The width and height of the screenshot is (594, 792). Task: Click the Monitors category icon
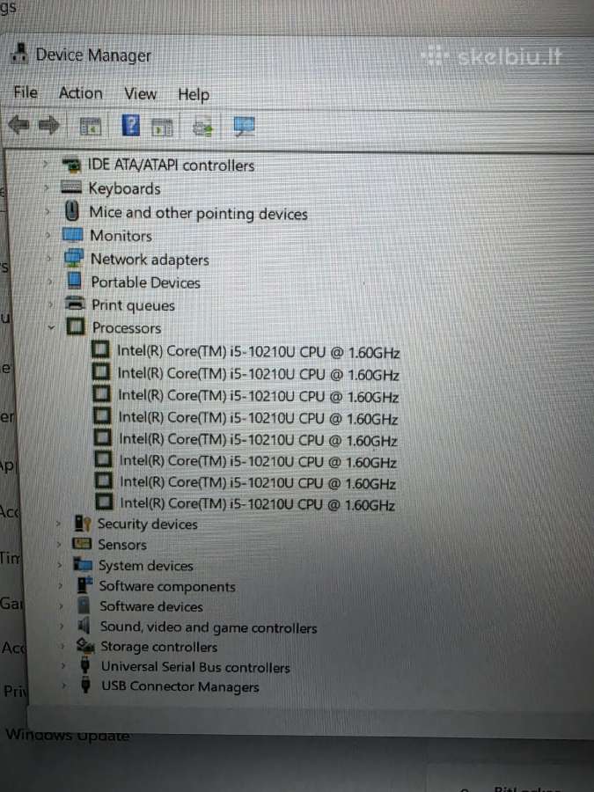[x=72, y=234]
